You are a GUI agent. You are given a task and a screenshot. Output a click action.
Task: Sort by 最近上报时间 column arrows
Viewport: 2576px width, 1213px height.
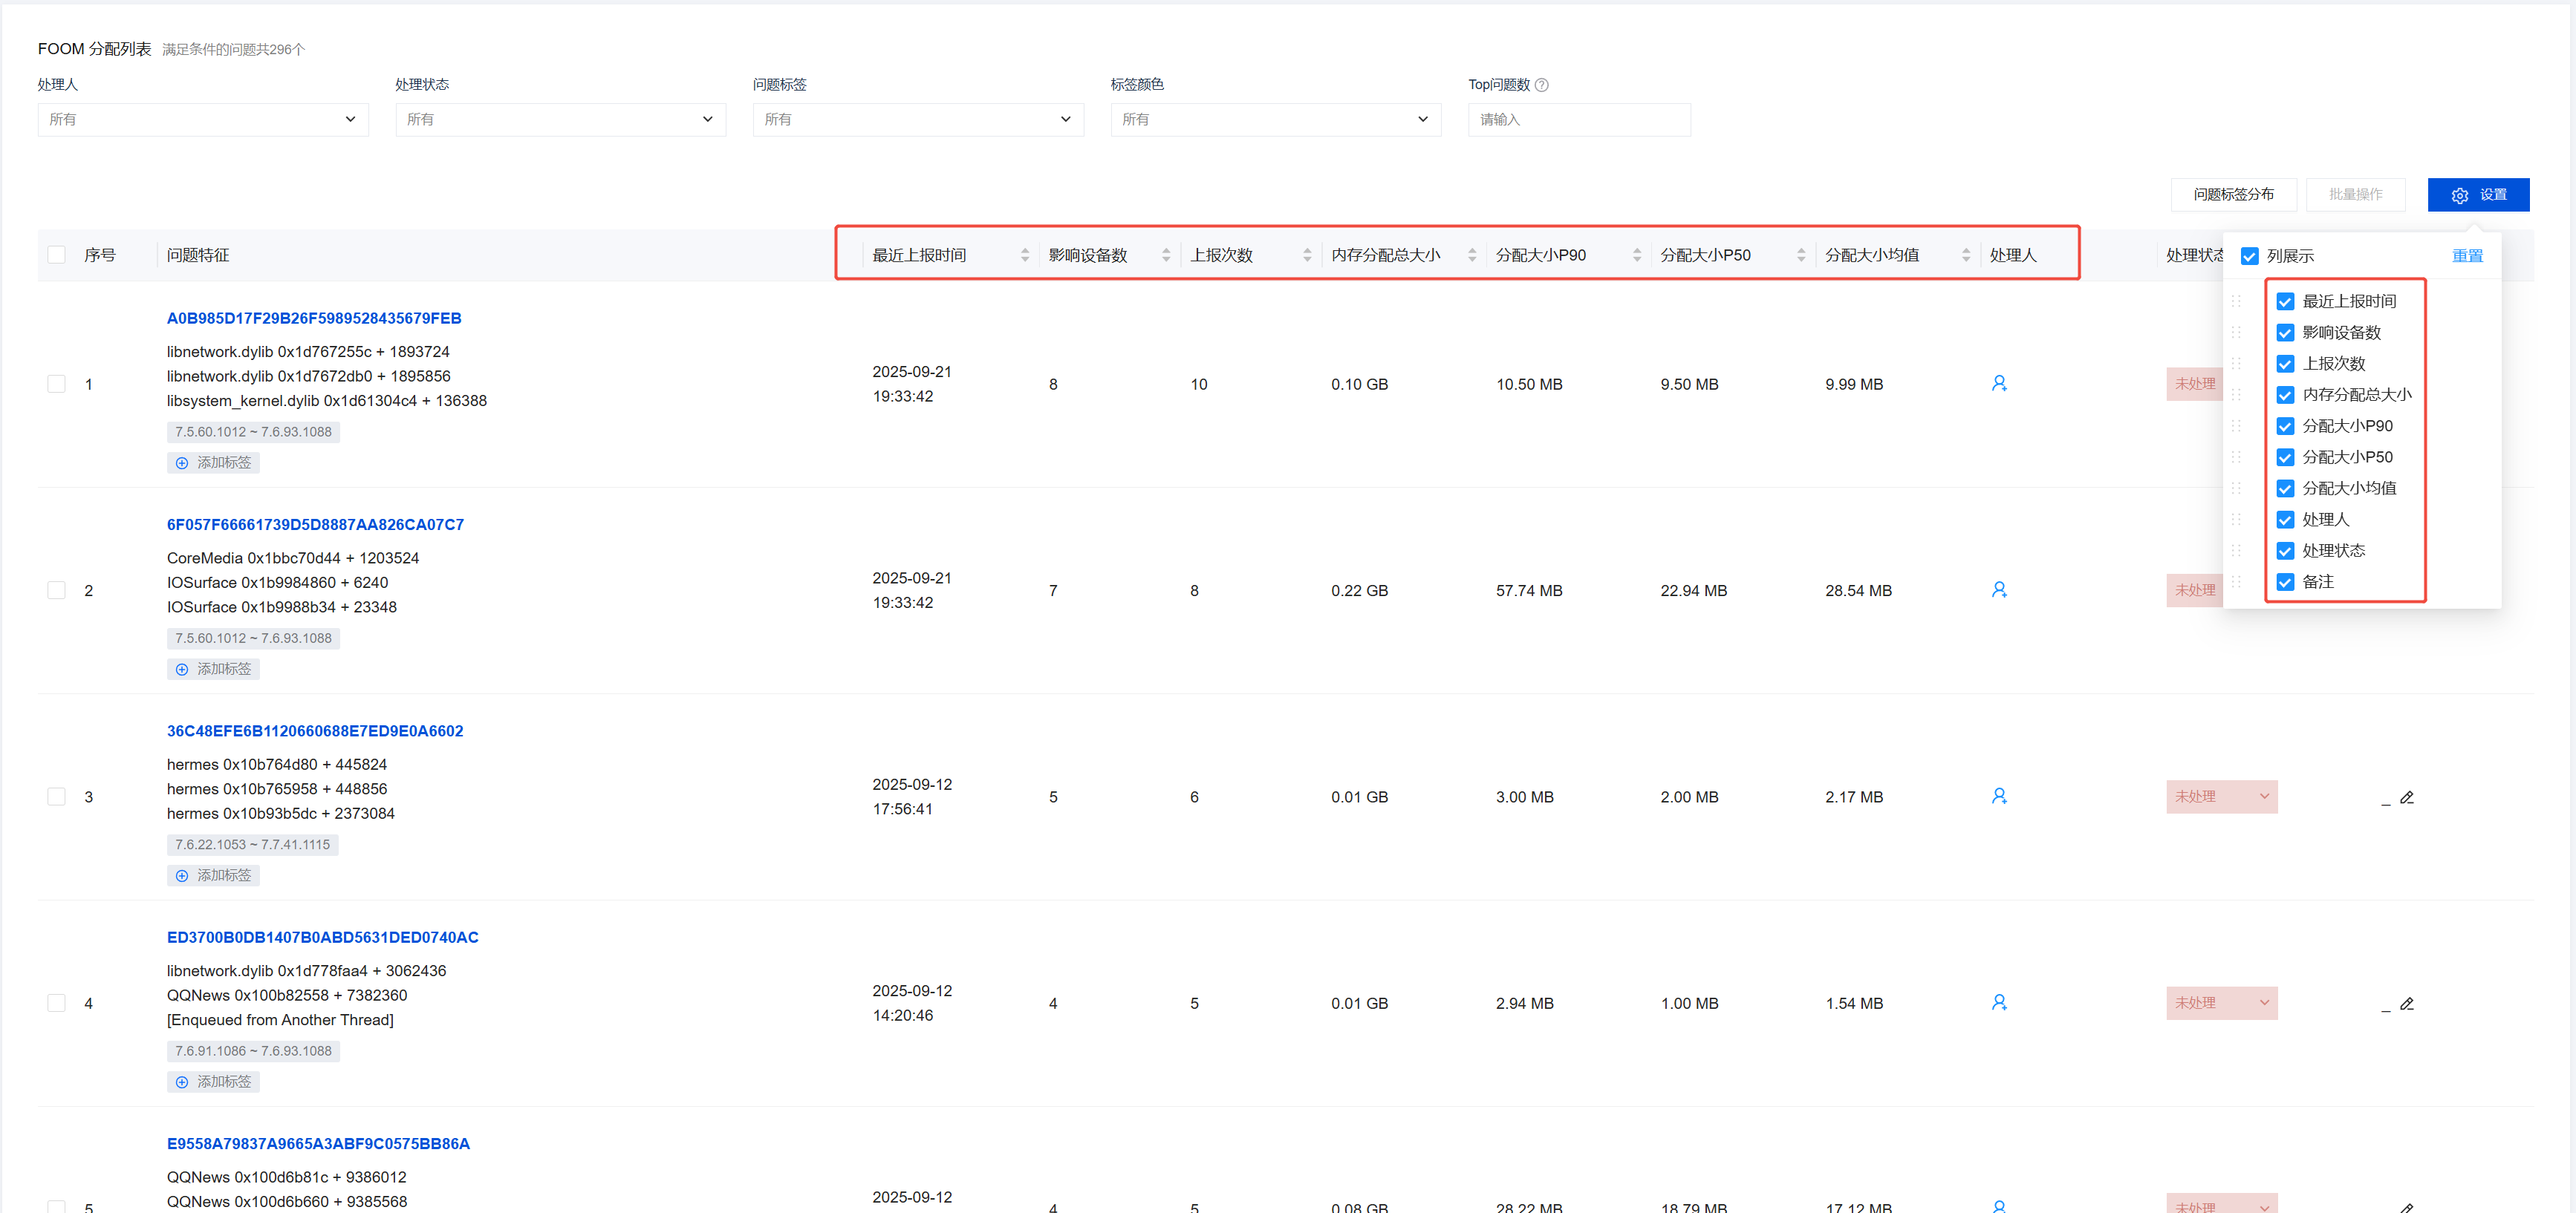(x=1024, y=256)
